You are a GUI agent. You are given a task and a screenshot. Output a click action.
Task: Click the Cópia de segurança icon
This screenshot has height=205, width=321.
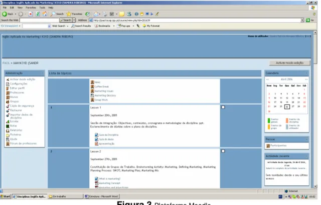(x=8, y=106)
